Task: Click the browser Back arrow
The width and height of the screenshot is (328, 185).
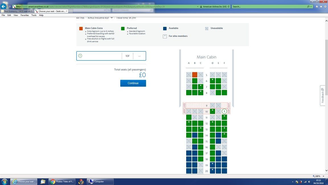Action: click(4, 6)
